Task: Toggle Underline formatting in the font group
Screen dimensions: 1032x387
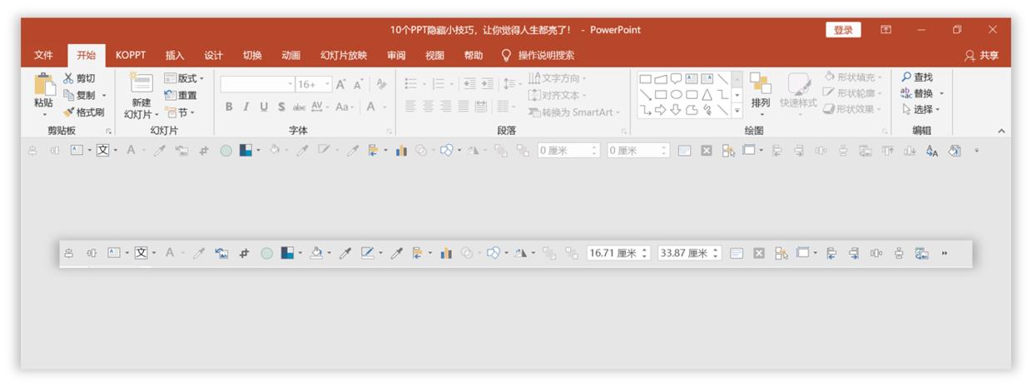Action: point(264,107)
